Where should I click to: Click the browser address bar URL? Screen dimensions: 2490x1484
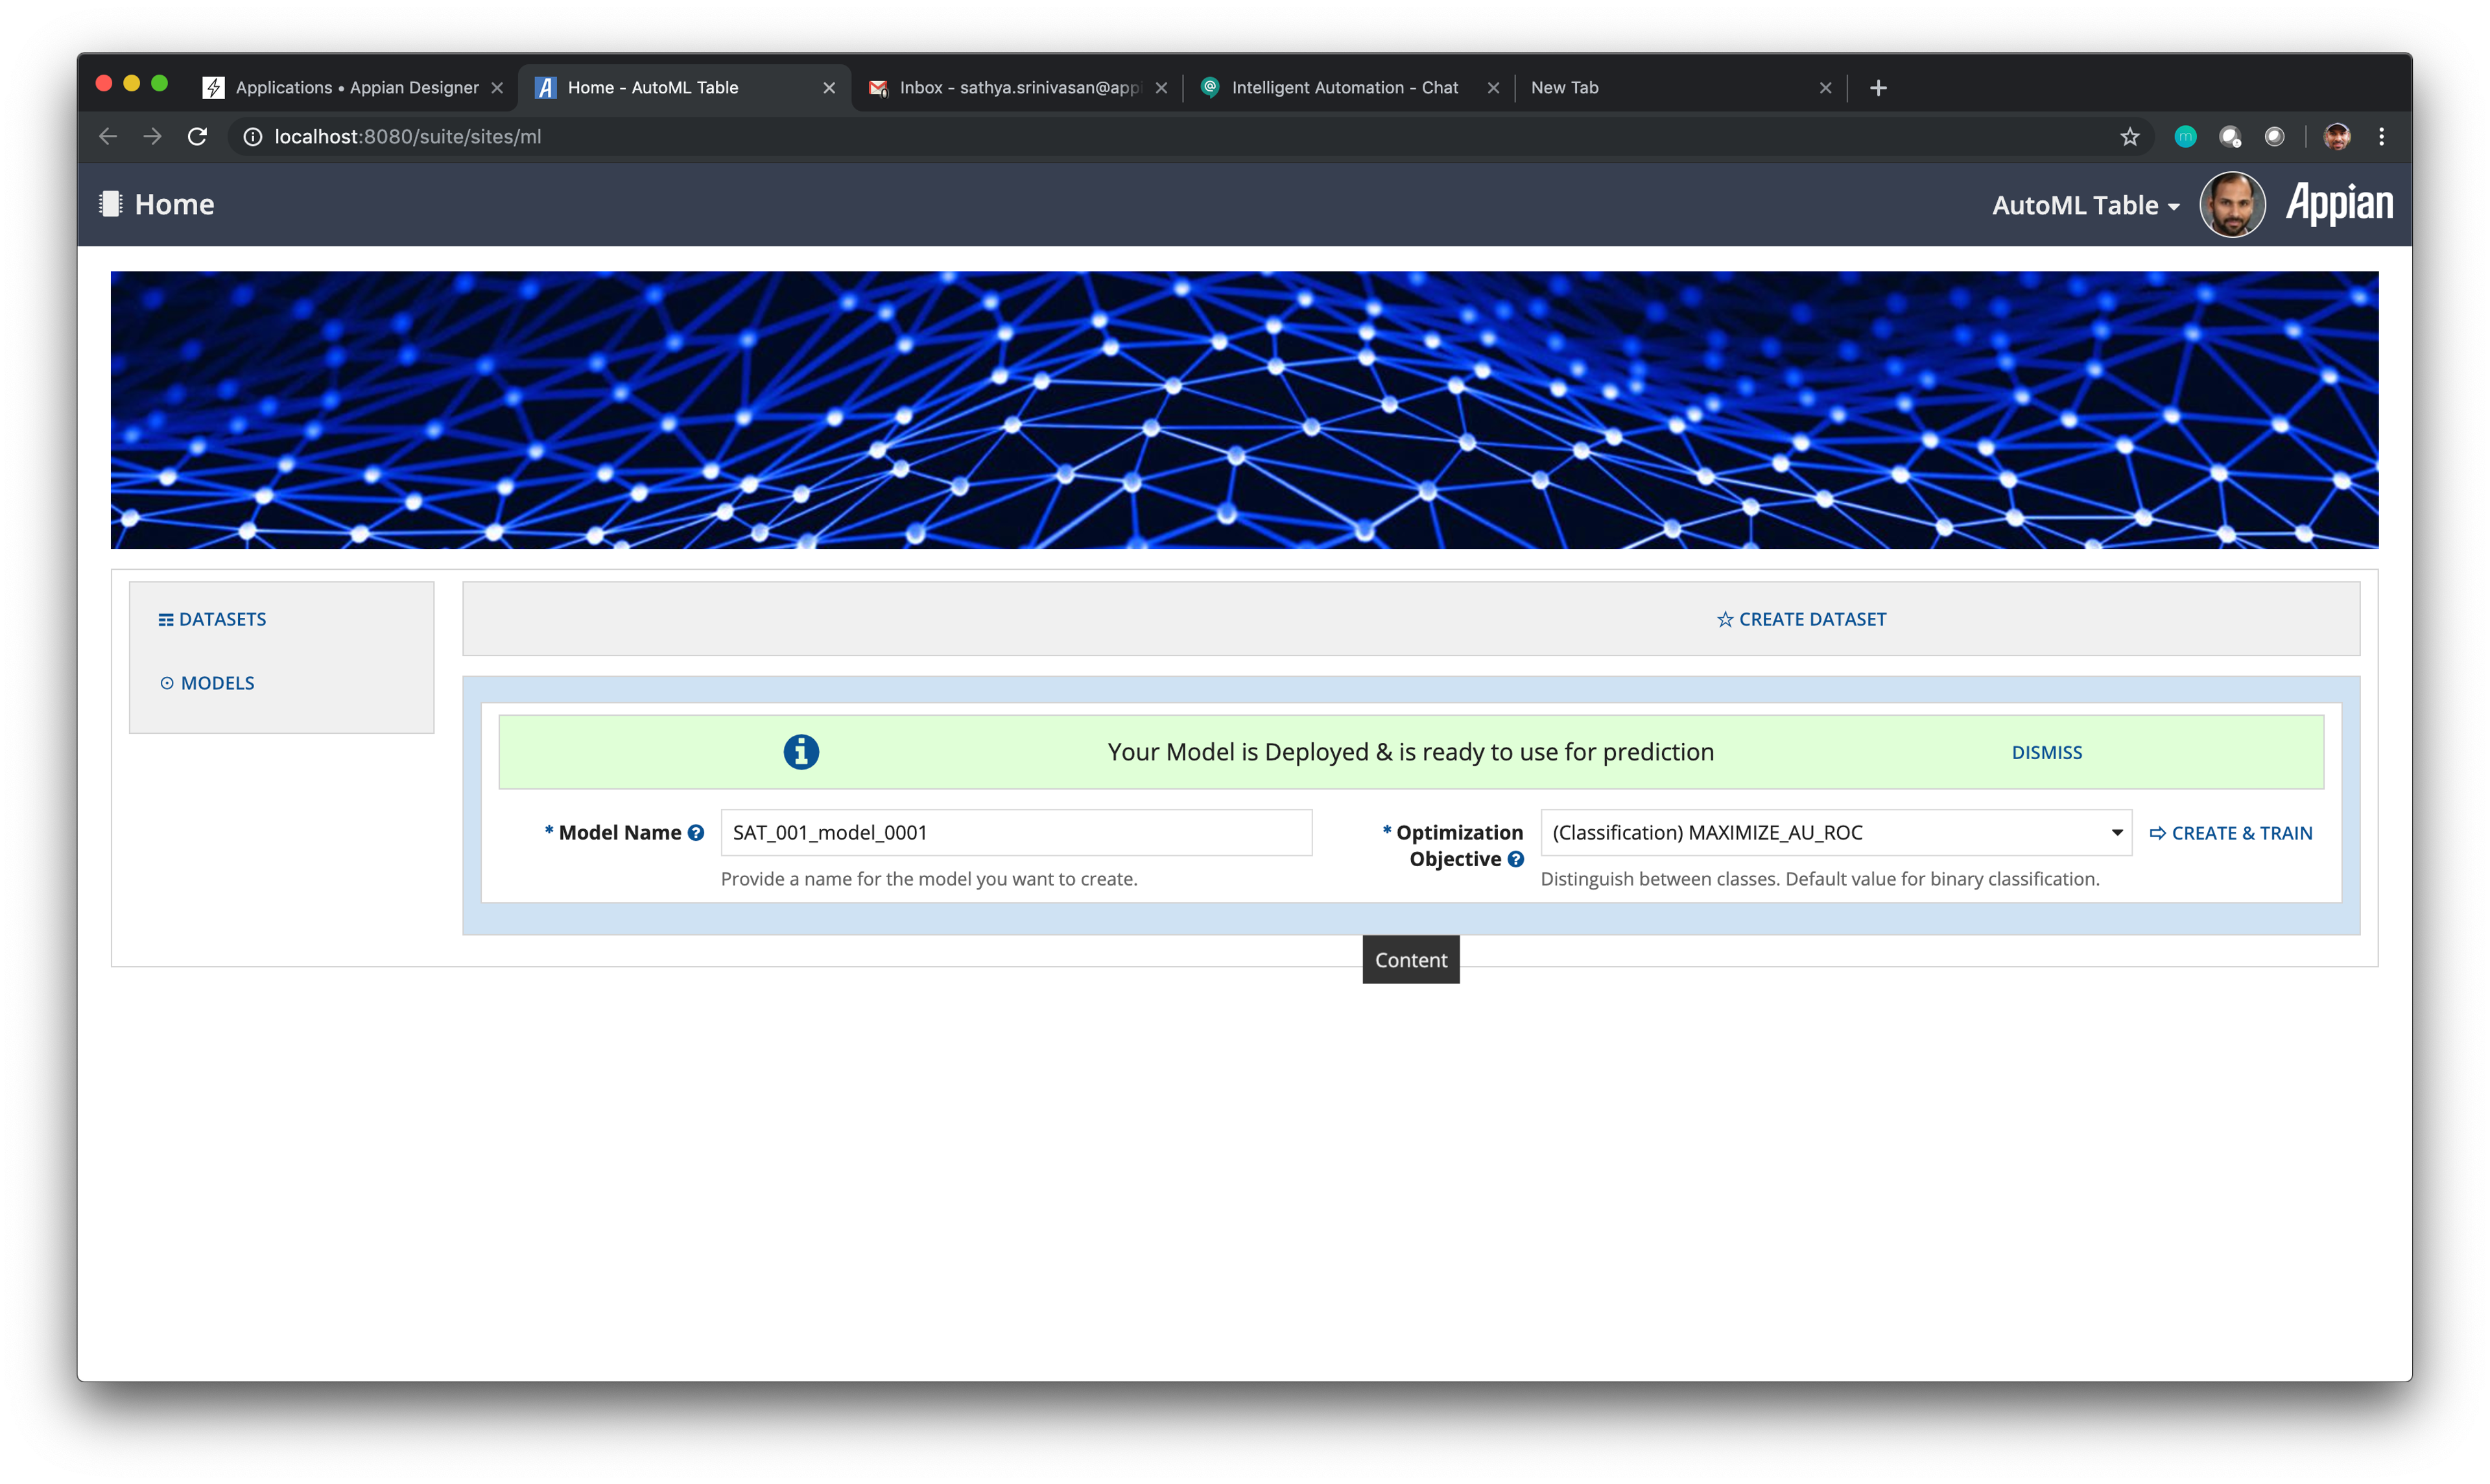click(x=408, y=137)
